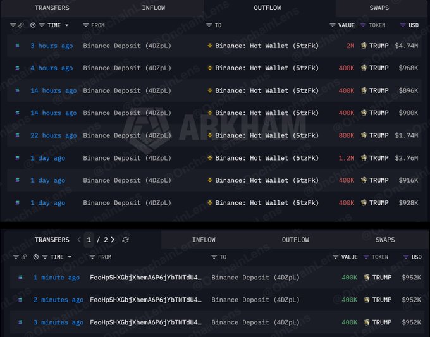Open the top panel TIME filter icon

[x=42, y=25]
